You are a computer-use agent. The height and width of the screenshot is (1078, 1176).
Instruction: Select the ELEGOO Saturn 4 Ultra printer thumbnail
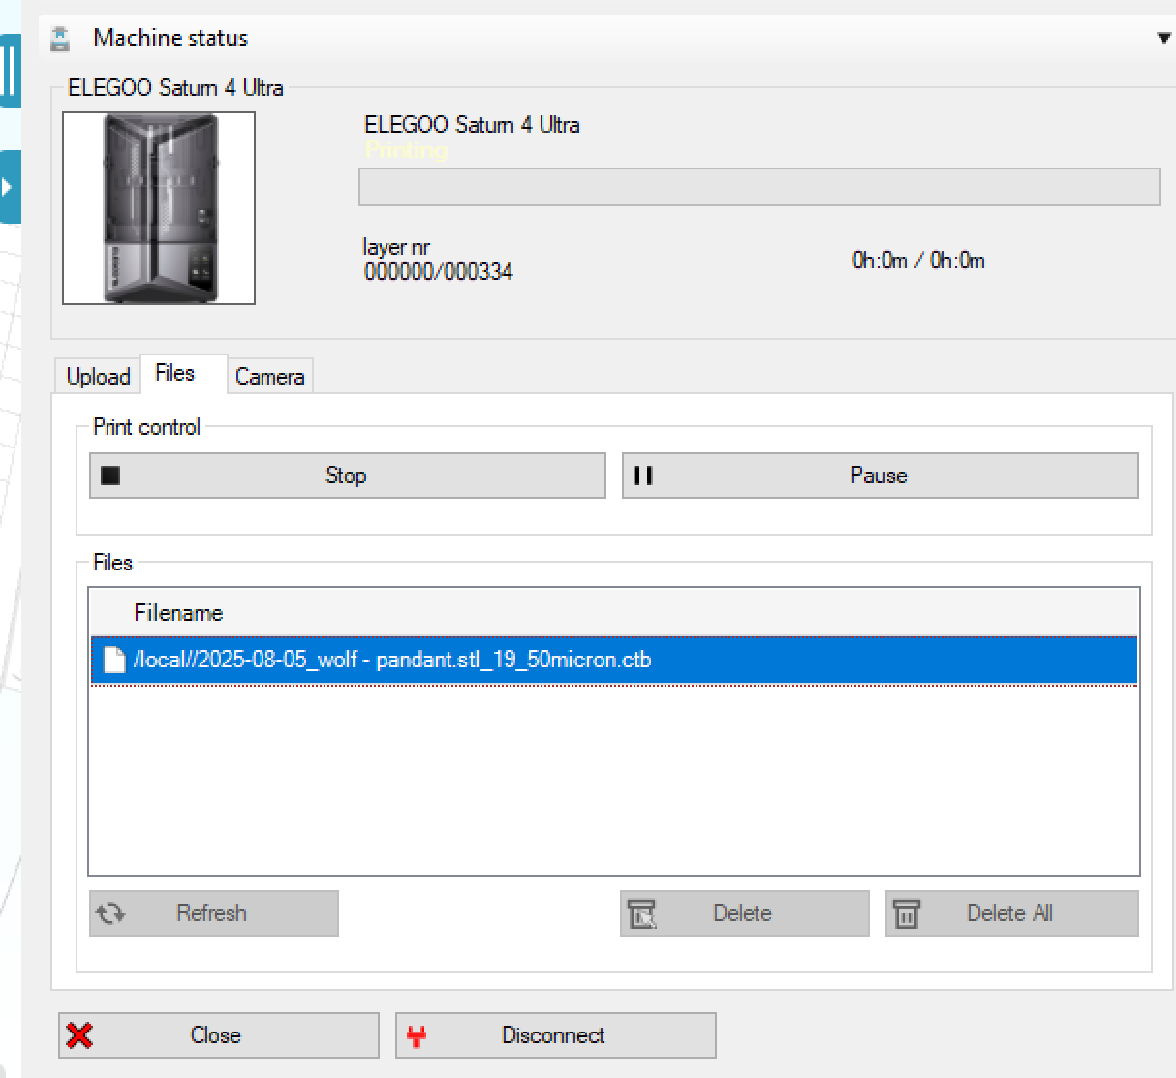(159, 208)
